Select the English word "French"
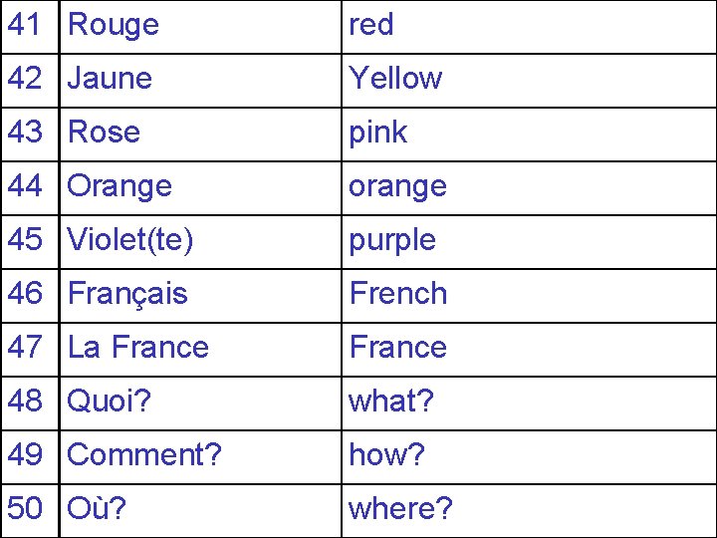This screenshot has width=717, height=538. pos(397,294)
